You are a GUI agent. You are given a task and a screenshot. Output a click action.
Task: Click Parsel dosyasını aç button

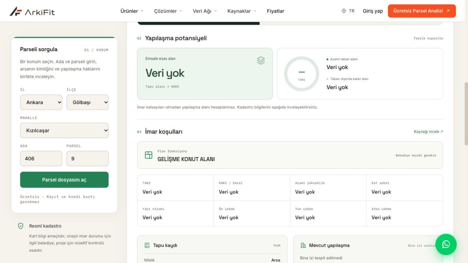tap(64, 180)
